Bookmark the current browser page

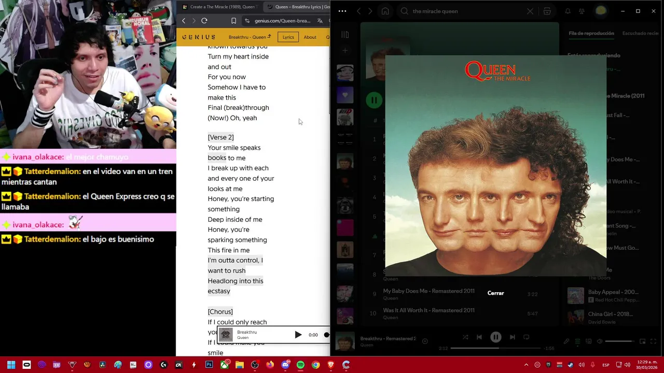click(x=233, y=21)
